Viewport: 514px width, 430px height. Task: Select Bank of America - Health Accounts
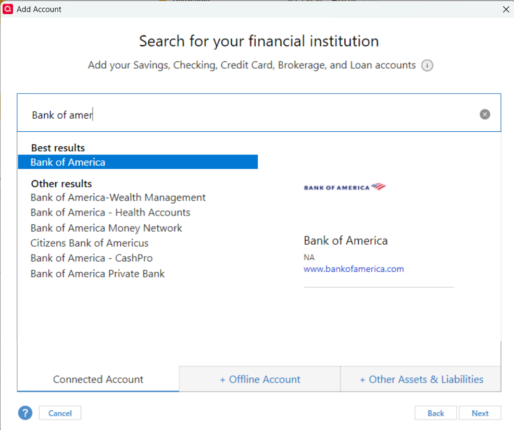click(110, 212)
